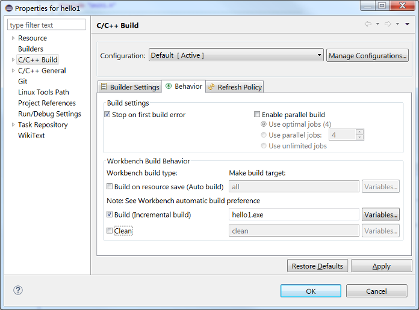Check the Clean checkbox

coord(110,231)
